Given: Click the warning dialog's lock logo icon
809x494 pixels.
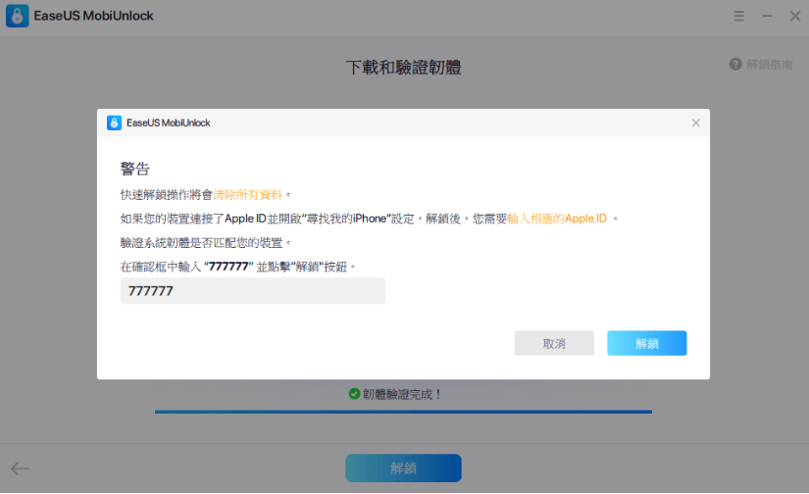Looking at the screenshot, I should click(x=114, y=123).
